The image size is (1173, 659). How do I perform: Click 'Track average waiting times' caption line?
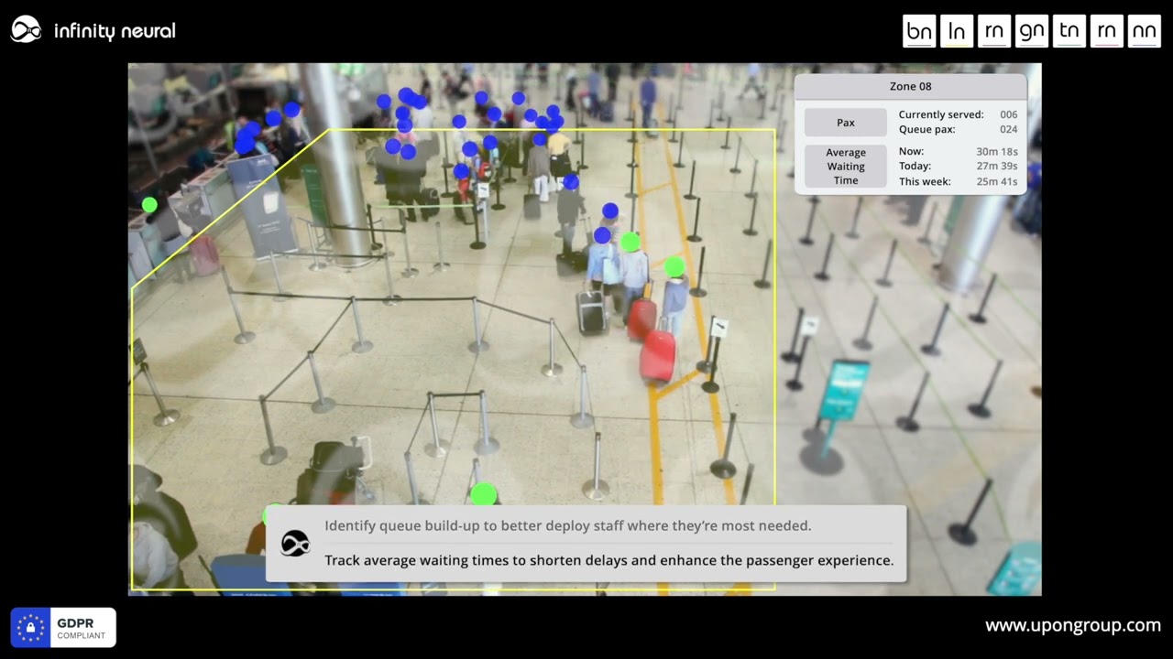pyautogui.click(x=608, y=560)
